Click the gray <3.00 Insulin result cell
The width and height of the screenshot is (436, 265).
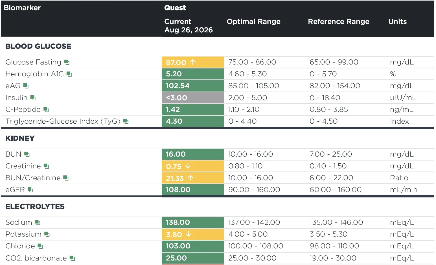[x=193, y=98]
